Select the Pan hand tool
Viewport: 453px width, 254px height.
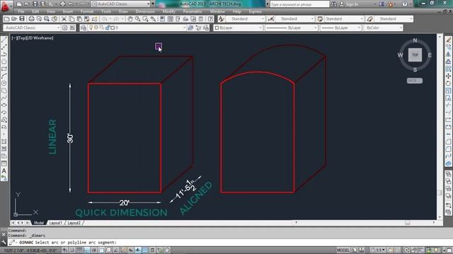130,19
